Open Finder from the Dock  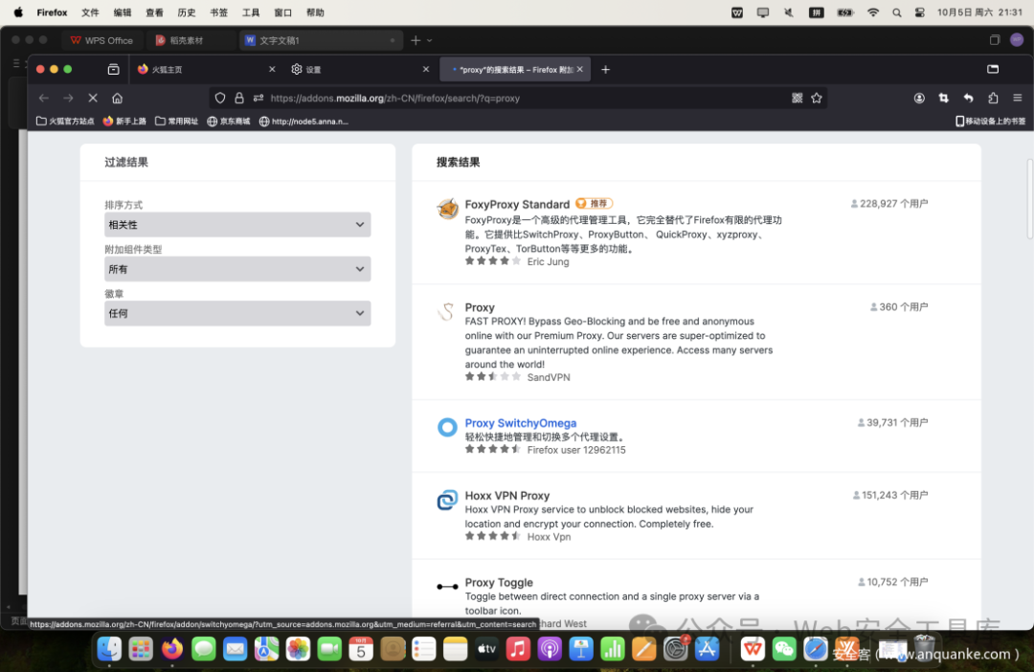click(x=109, y=649)
